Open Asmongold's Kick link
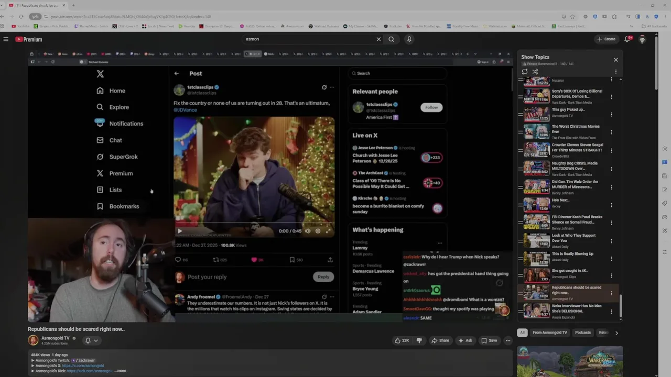This screenshot has width=671, height=377. coord(90,371)
